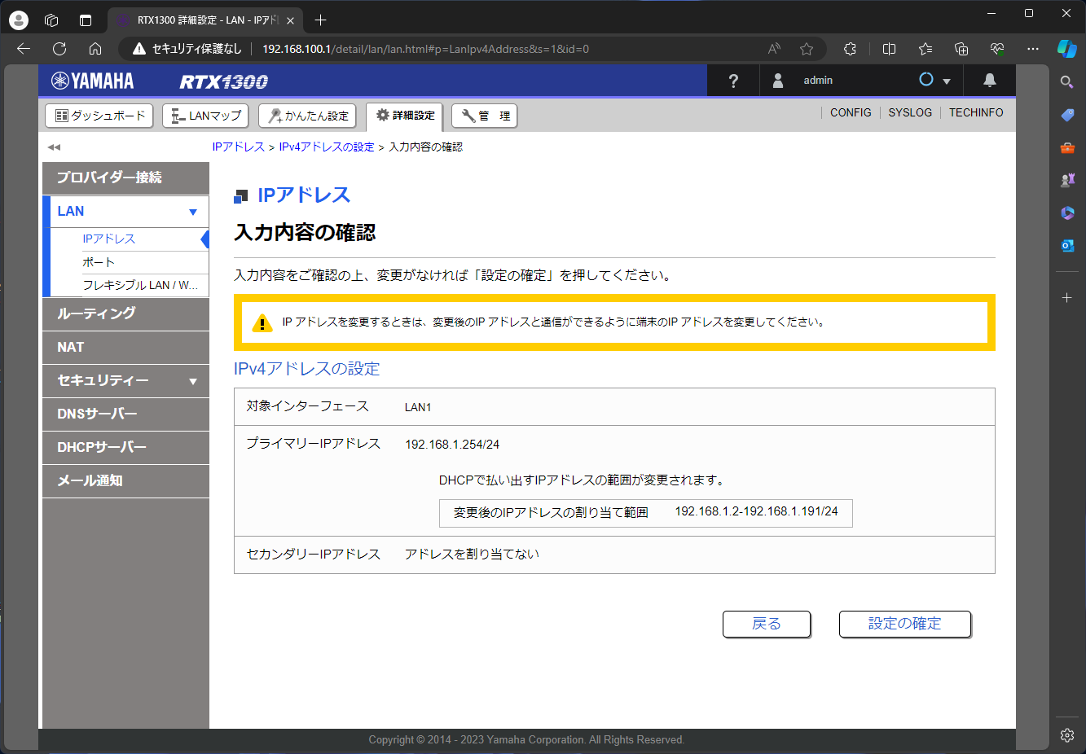Image resolution: width=1086 pixels, height=754 pixels.
Task: Click the YAMAHA logo
Action: tap(93, 81)
